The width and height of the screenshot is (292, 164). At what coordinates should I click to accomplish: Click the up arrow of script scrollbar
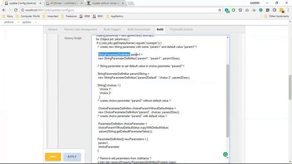(x=228, y=37)
